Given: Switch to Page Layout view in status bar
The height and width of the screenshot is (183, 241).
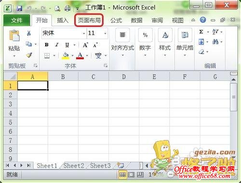Looking at the screenshot, I should (131, 174).
